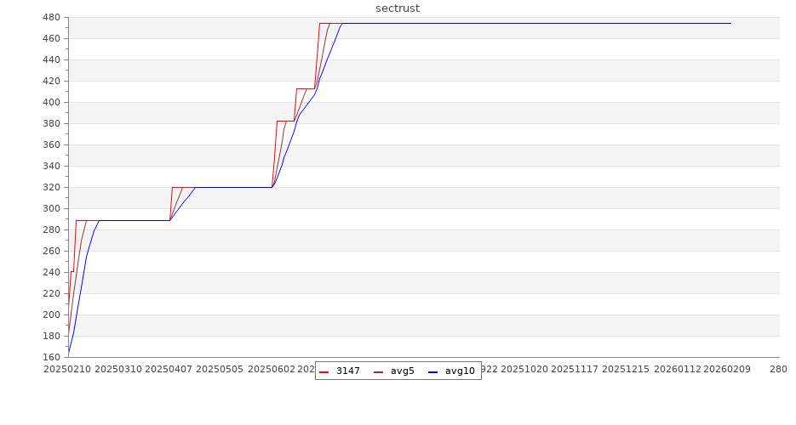Image resolution: width=796 pixels, height=425 pixels.
Task: Select the 20250310 x-axis date label
Action: 118,370
